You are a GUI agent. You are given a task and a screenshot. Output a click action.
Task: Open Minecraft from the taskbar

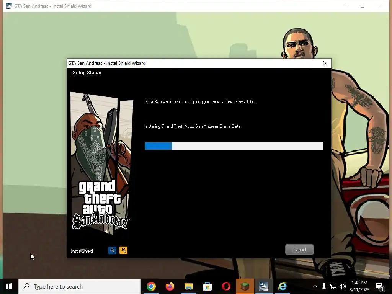point(245,286)
